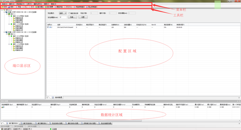Open the 帮助 menu
This screenshot has height=130, width=241.
(54, 4)
